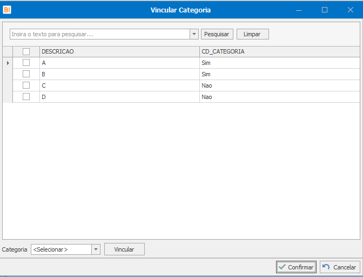Sort by the CD_CATEGORIA column header
This screenshot has height=277, width=363.
tap(280, 51)
